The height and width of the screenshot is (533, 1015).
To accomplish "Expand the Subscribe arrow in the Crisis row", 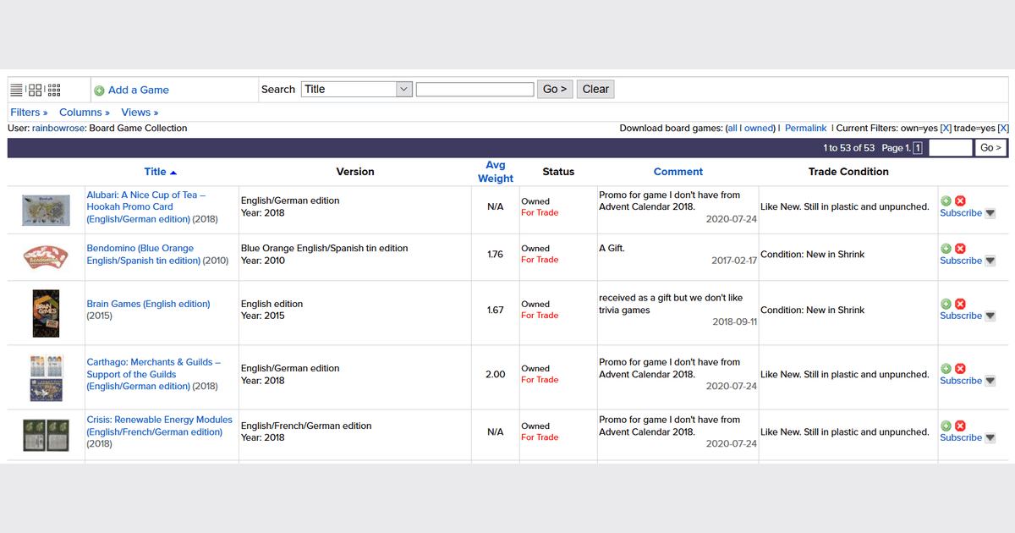I will pyautogui.click(x=990, y=438).
